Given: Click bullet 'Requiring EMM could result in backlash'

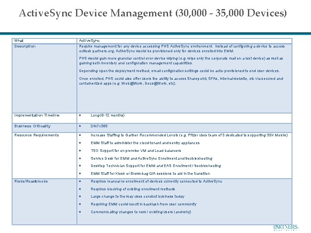Looking at the screenshot, I should pos(143,204).
